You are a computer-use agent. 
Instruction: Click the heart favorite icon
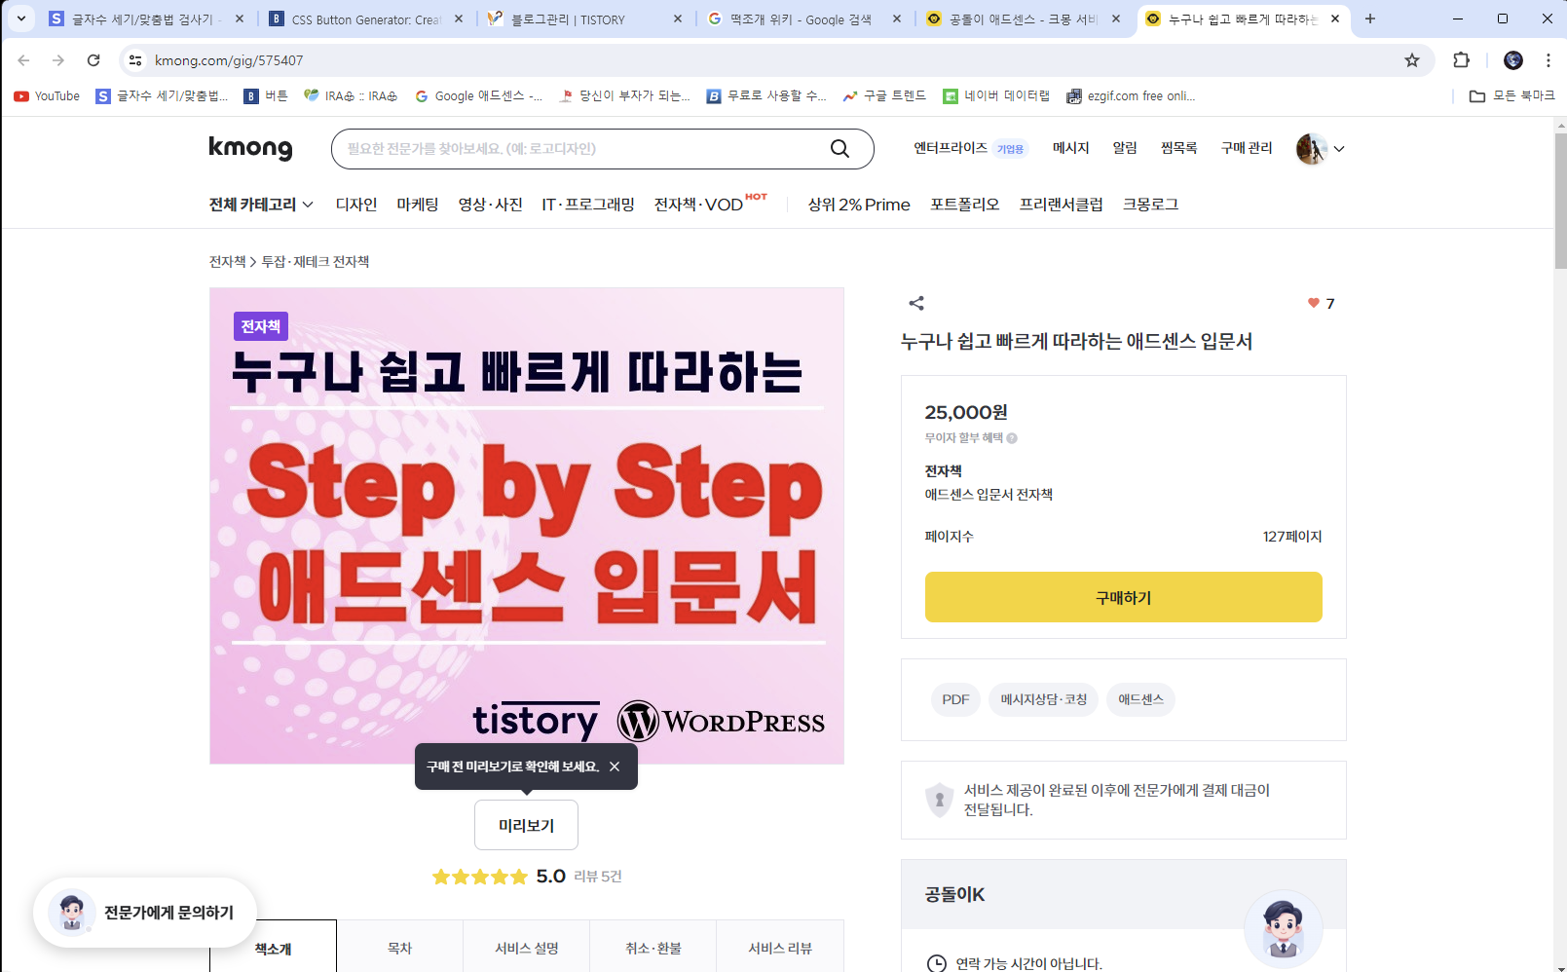(x=1313, y=303)
